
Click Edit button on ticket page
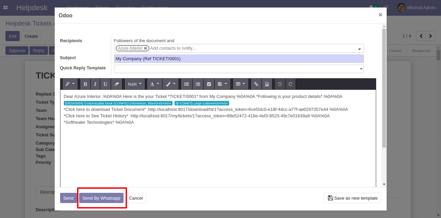point(13,36)
